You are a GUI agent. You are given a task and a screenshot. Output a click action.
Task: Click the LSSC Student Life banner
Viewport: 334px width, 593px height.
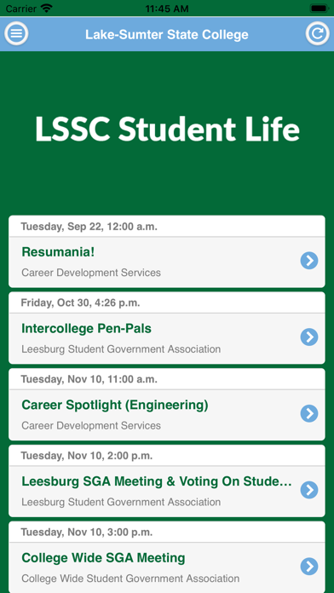(167, 129)
